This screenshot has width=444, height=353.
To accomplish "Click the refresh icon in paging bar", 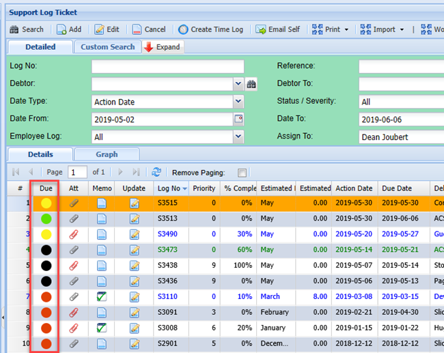I will (x=156, y=173).
